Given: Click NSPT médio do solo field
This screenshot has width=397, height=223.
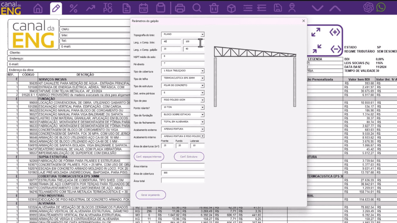Looking at the screenshot, I should [x=183, y=56].
